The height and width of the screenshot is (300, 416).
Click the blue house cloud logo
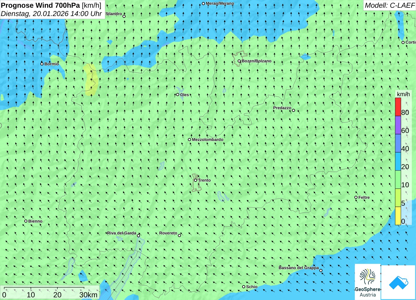tap(398, 282)
